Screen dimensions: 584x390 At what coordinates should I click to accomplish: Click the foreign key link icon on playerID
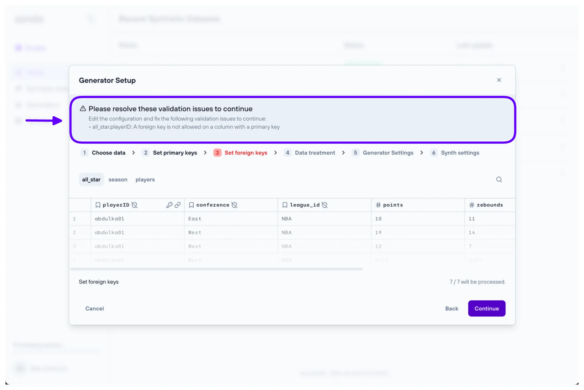(x=178, y=205)
